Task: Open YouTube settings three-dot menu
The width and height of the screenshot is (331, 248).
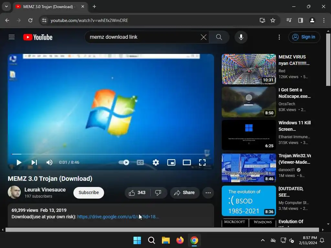Action: tap(279, 37)
